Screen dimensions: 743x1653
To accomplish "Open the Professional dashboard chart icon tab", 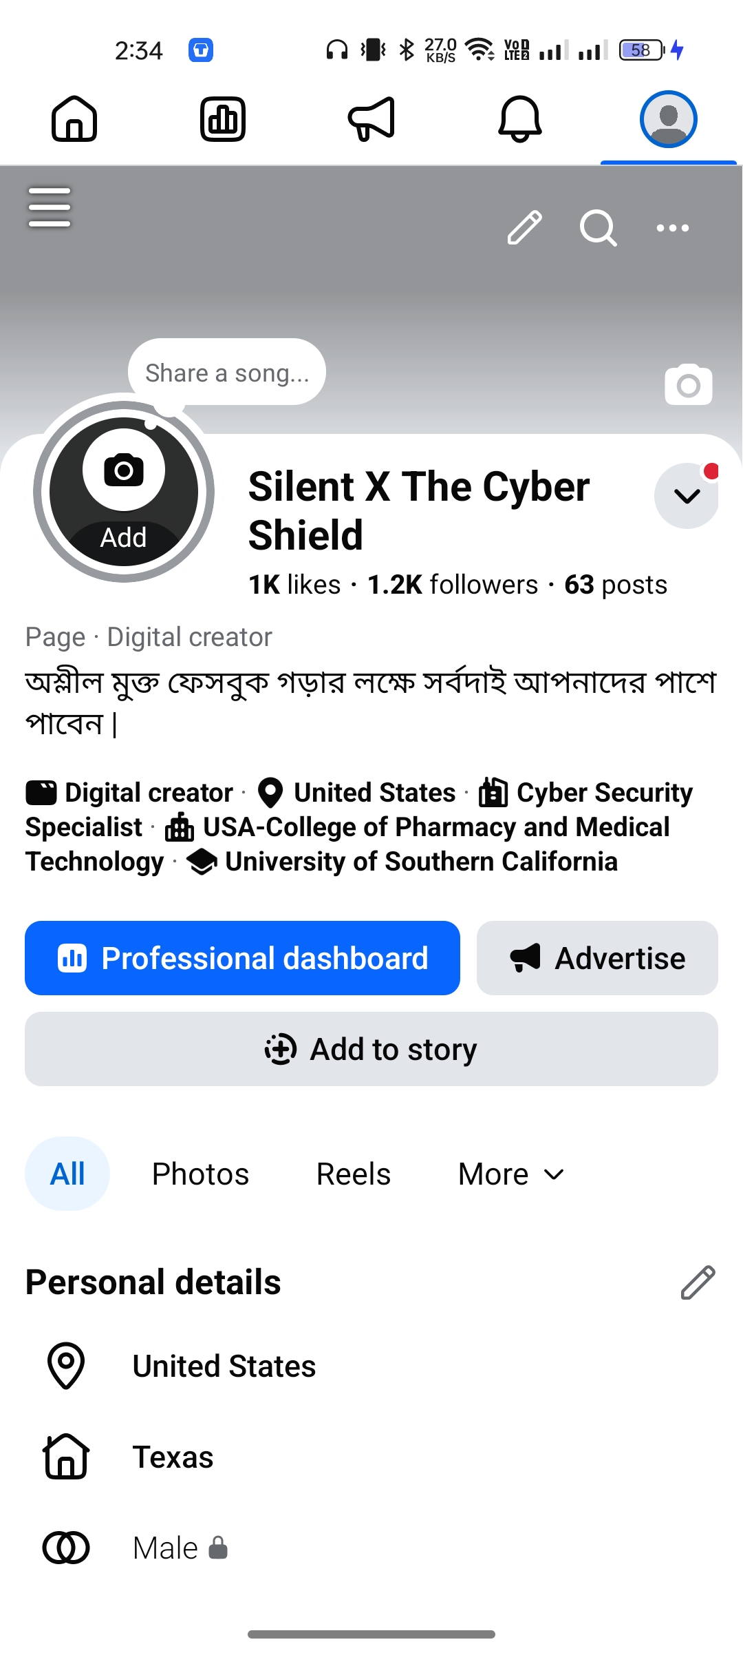I will tap(223, 119).
